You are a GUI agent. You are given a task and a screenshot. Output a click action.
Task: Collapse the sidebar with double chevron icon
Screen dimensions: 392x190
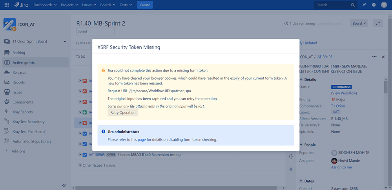click(x=64, y=185)
